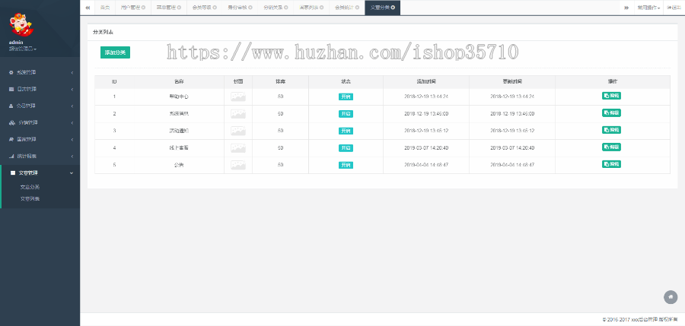Click the 2019-04-04 14:48:47 update-time cell

pyautogui.click(x=512, y=165)
